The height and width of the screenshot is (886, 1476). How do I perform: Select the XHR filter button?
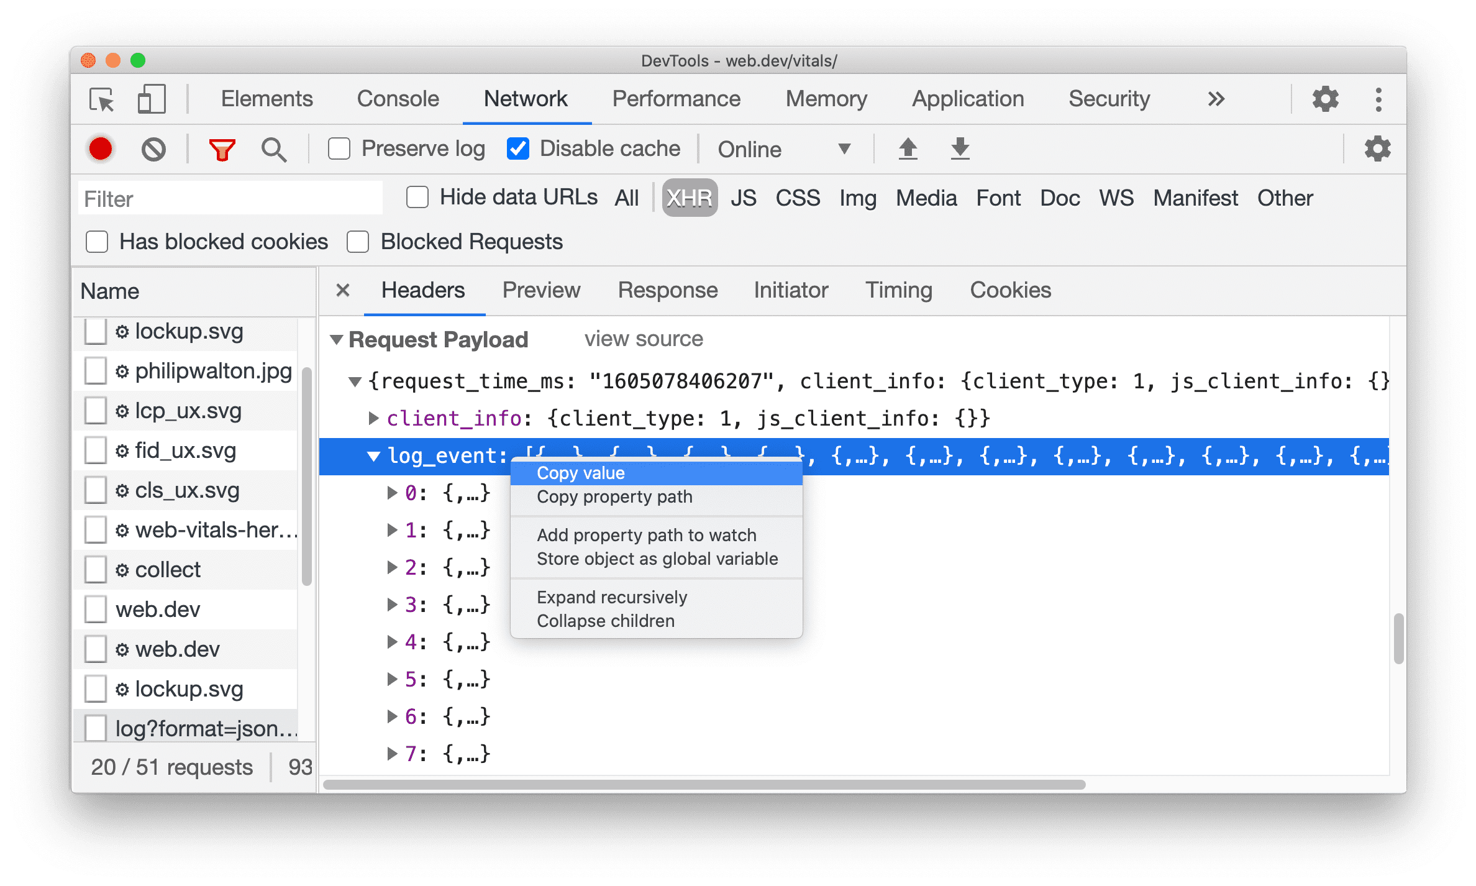pos(690,198)
